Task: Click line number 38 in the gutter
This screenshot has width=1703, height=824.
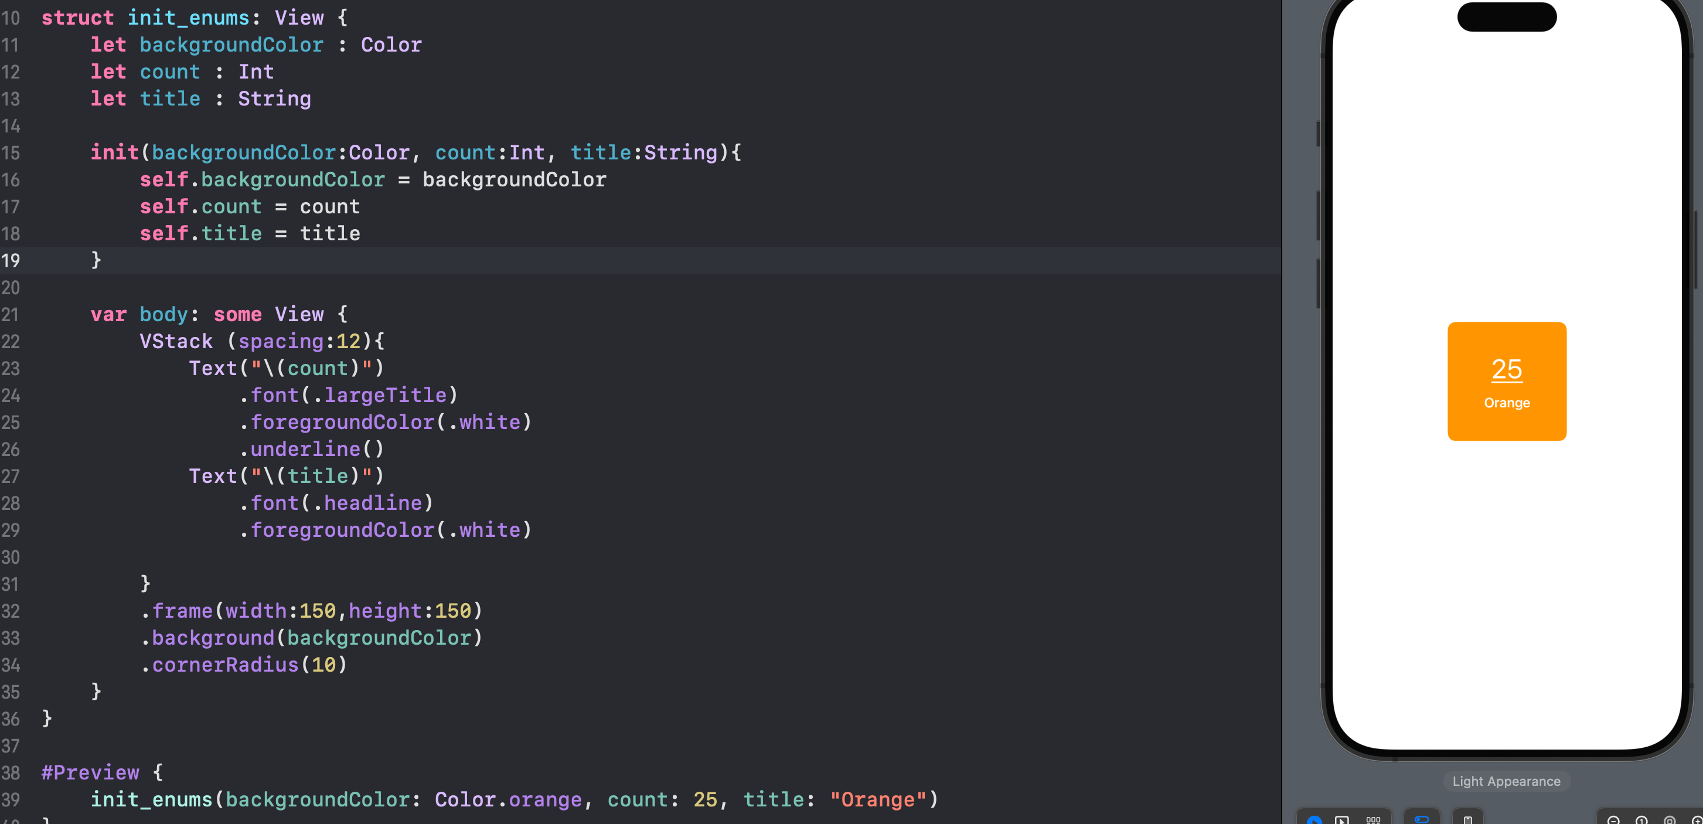Action: pos(11,772)
